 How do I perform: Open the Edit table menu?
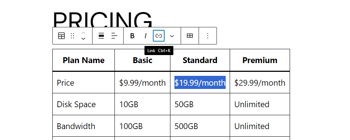190,36
